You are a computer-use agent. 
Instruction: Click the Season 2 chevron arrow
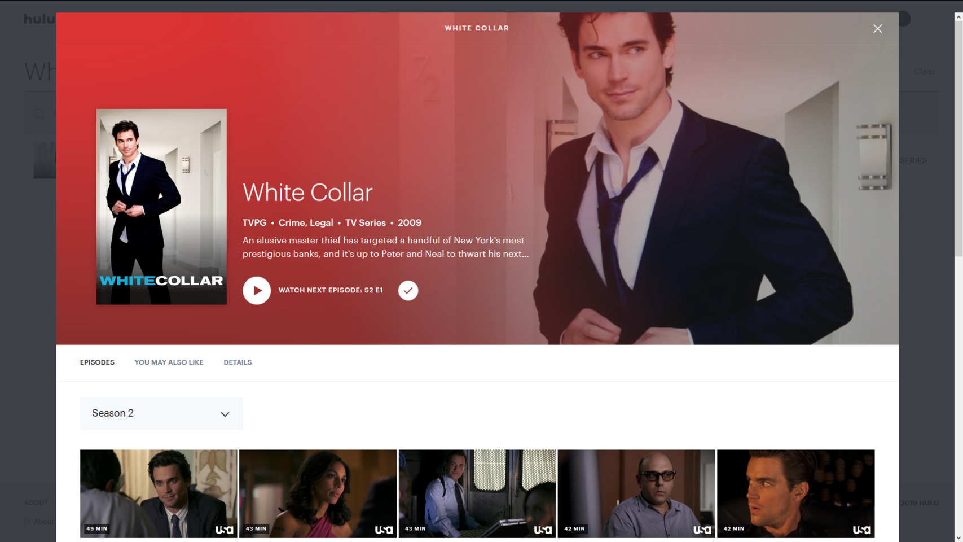click(x=225, y=414)
